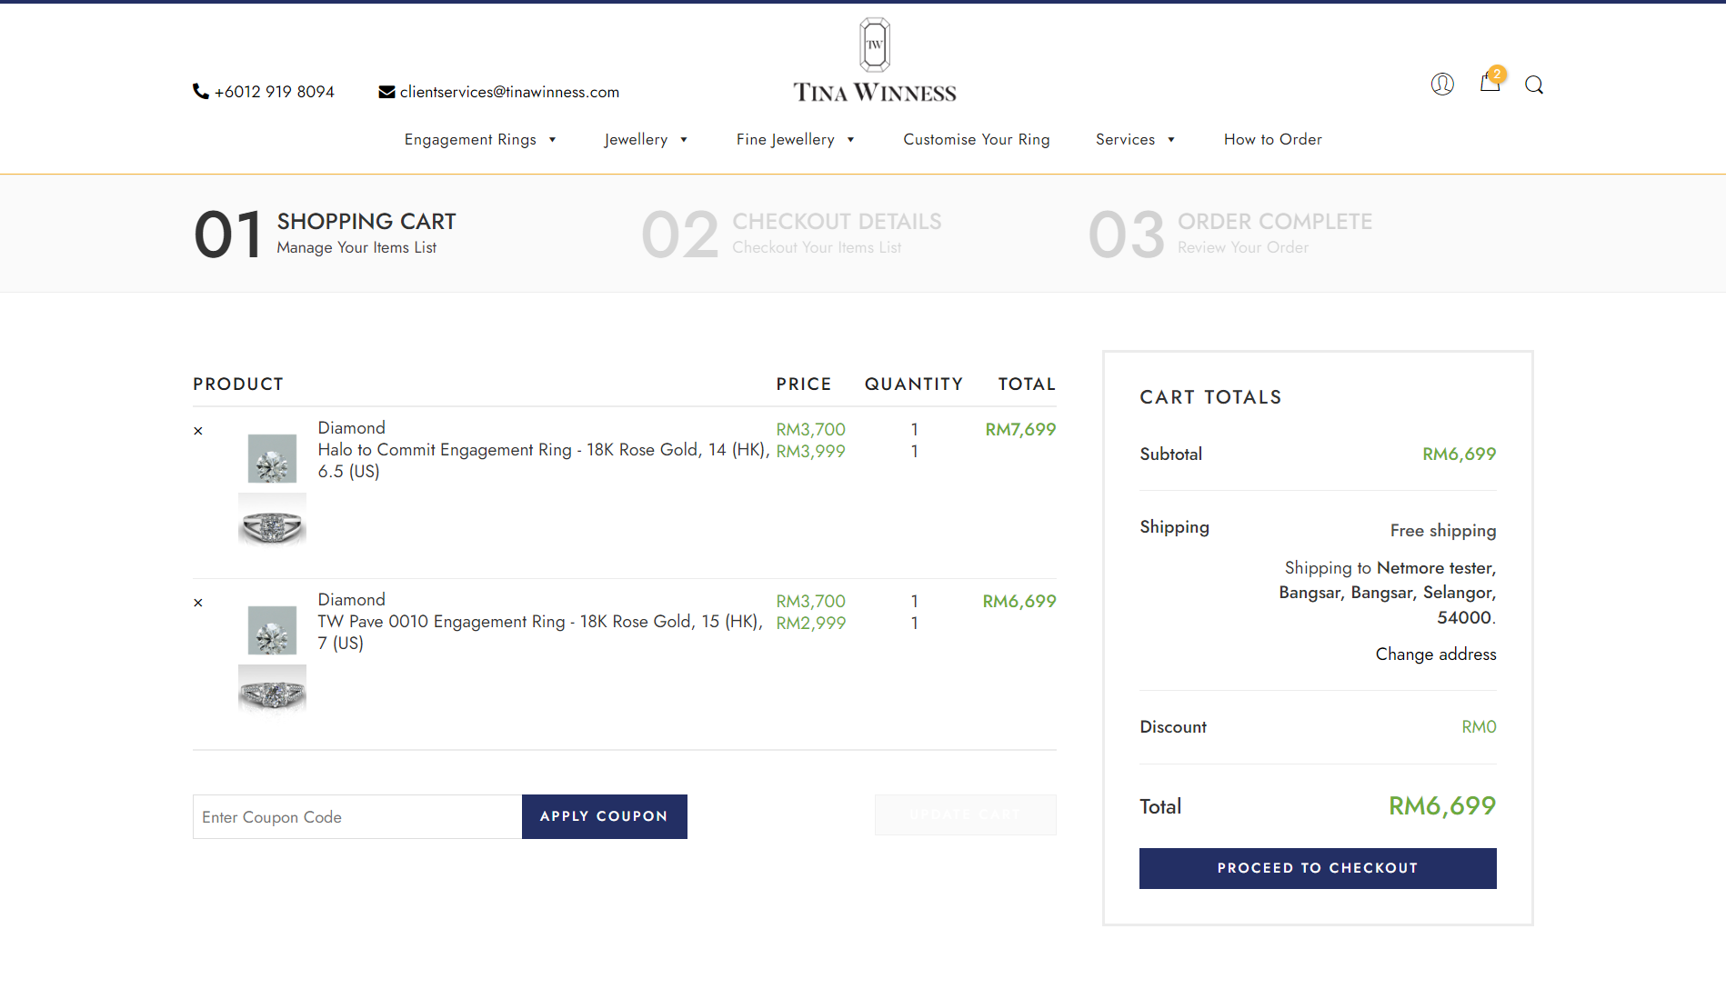Open Halo to Commit ring thumbnail
The image size is (1726, 989).
(x=272, y=522)
